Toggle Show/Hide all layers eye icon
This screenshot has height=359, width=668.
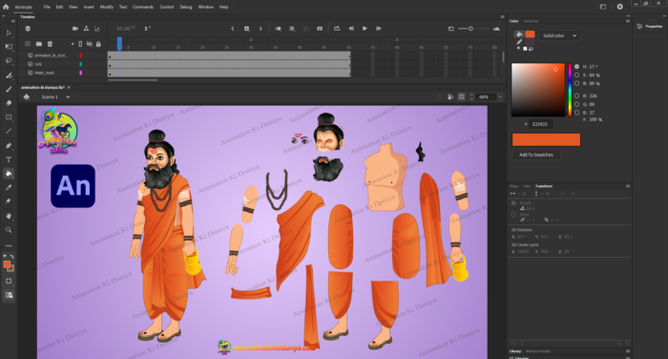(x=90, y=44)
